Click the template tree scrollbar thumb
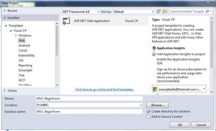216x131 pixels. pyautogui.click(x=57, y=41)
